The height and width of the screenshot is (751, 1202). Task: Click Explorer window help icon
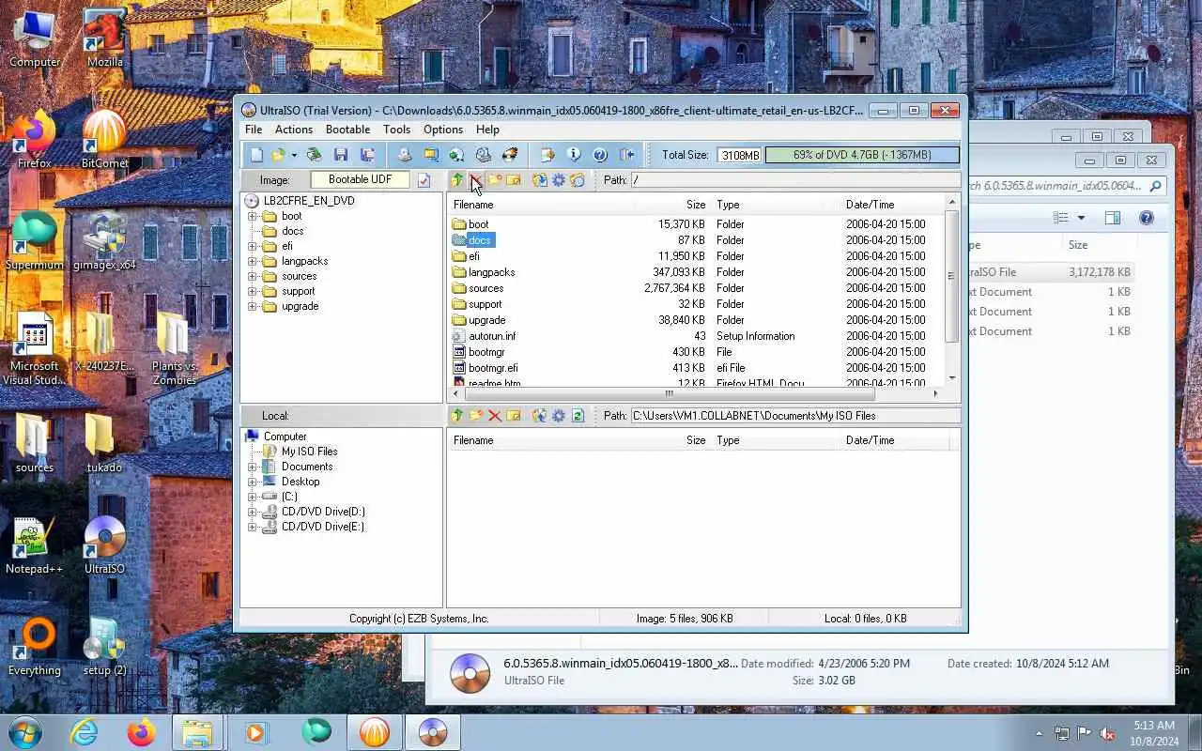click(x=1147, y=218)
